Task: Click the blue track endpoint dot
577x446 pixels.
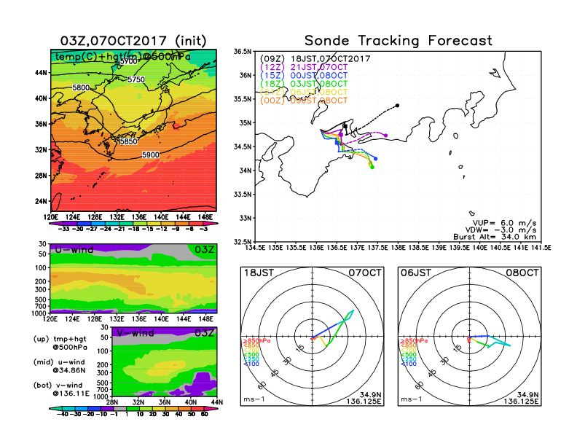Action: click(376, 159)
